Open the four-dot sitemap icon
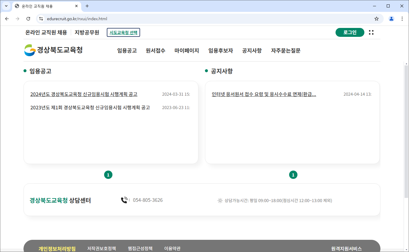This screenshot has width=409, height=252. tap(371, 32)
